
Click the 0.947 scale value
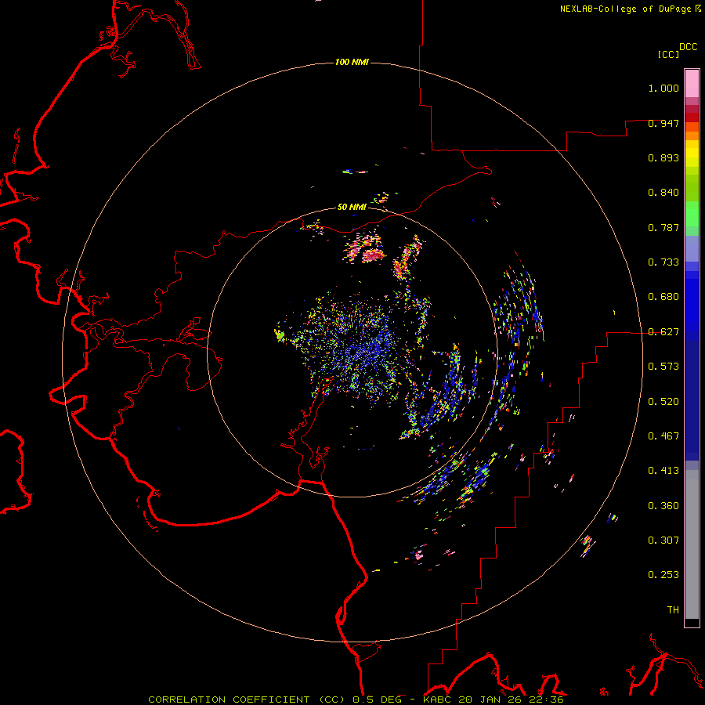tap(663, 123)
